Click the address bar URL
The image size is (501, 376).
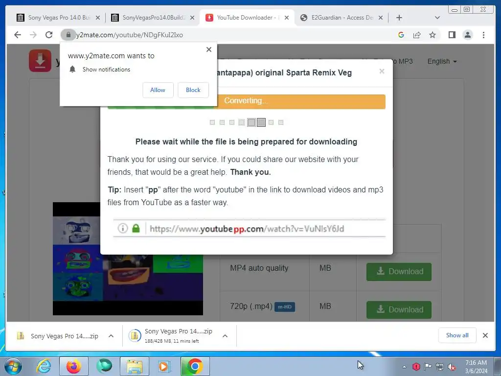tap(129, 35)
